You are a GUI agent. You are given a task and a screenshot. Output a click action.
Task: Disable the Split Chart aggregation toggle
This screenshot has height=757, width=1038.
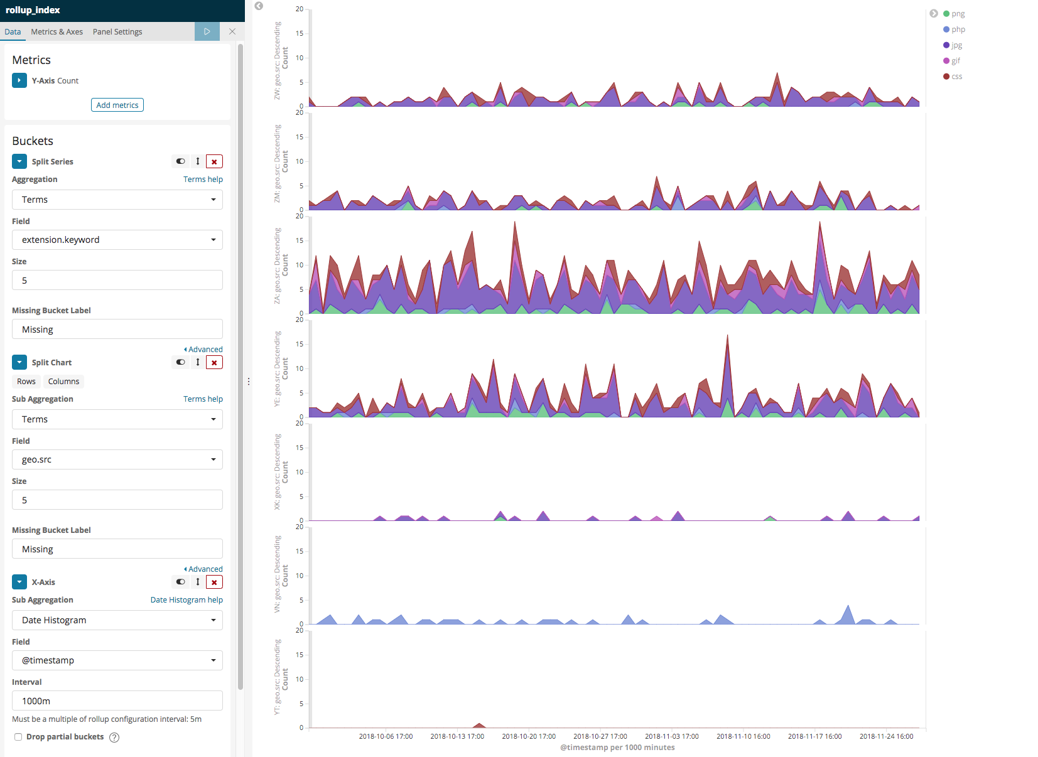click(x=180, y=362)
